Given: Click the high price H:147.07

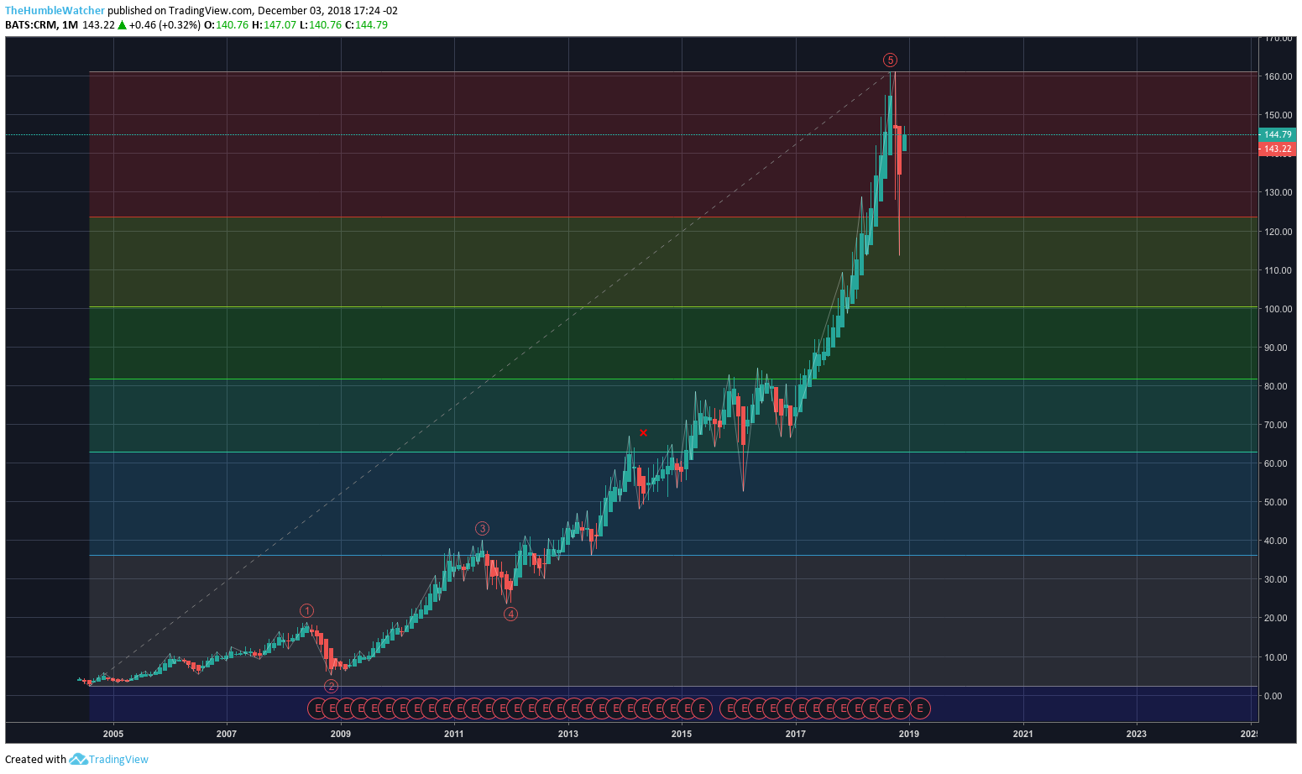Looking at the screenshot, I should (x=275, y=25).
